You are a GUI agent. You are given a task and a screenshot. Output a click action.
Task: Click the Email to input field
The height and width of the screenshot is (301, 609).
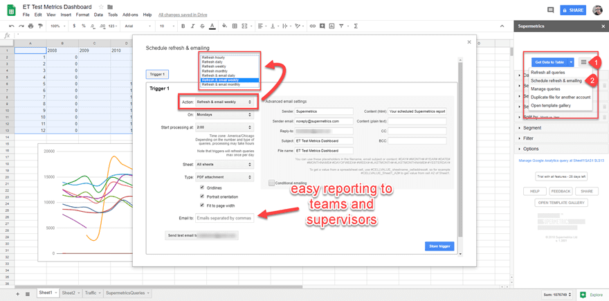(224, 218)
